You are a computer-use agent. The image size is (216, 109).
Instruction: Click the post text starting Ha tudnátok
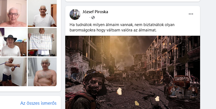click(122, 27)
